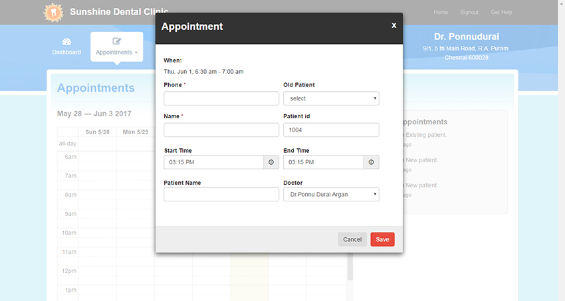This screenshot has width=565, height=301.
Task: Click the Dashboard gauge icon
Action: tap(66, 41)
